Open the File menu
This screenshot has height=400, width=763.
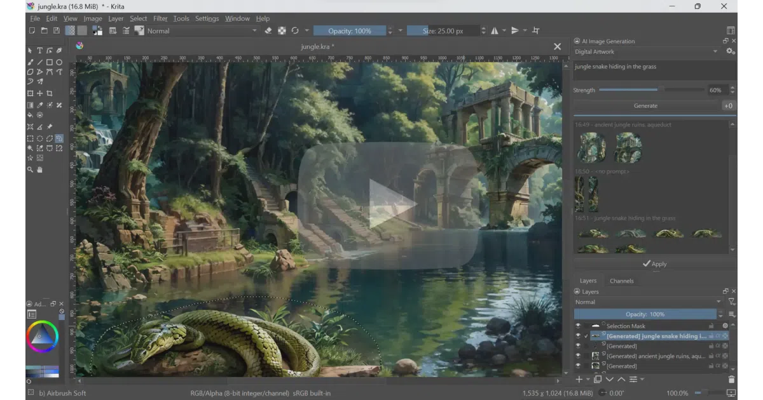pos(35,18)
